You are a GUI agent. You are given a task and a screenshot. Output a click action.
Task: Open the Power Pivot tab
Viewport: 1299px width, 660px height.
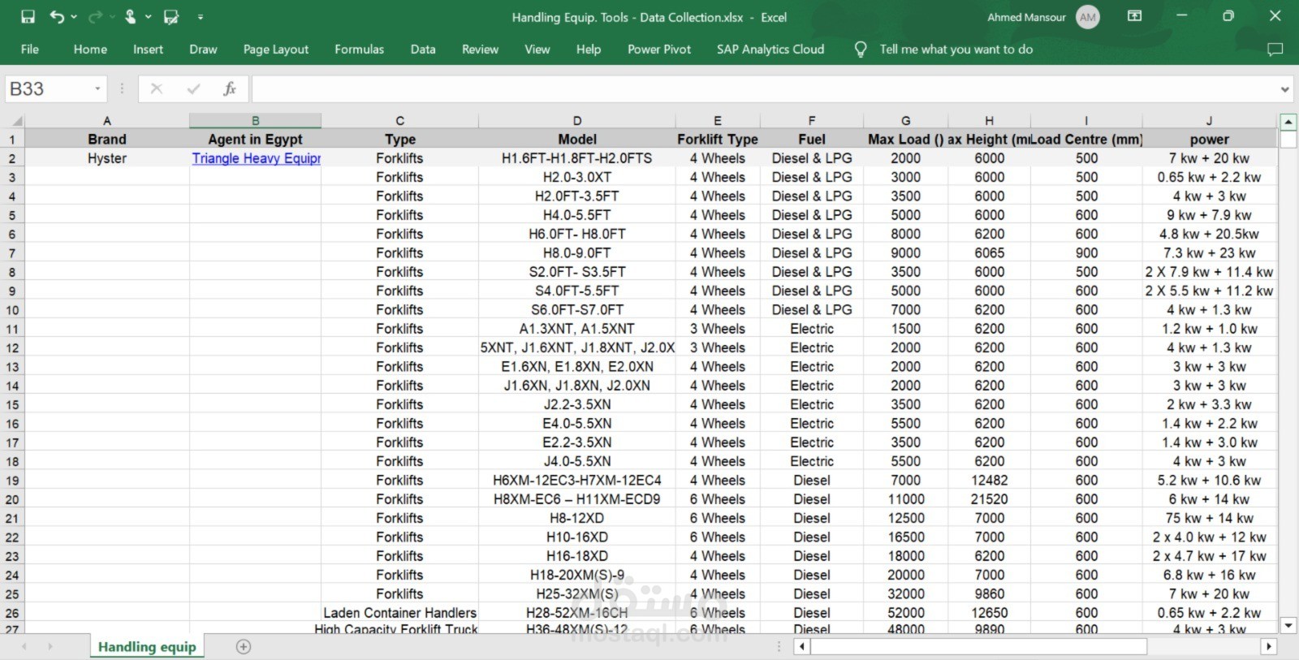[659, 50]
